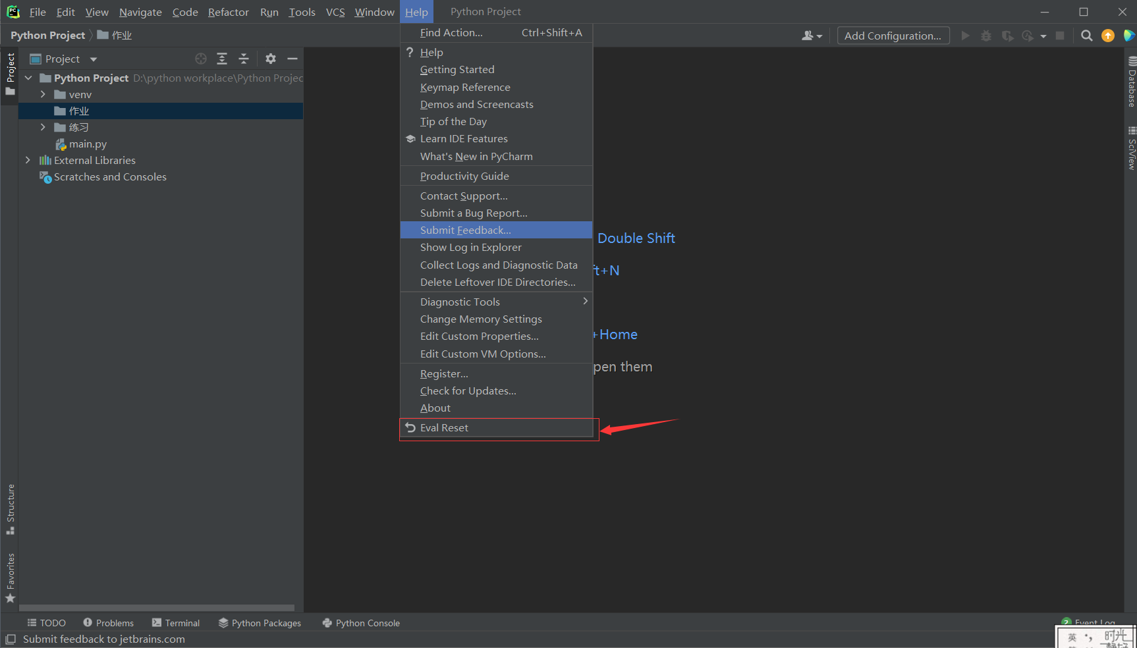Toggle the Project side tool window tab

tap(10, 74)
